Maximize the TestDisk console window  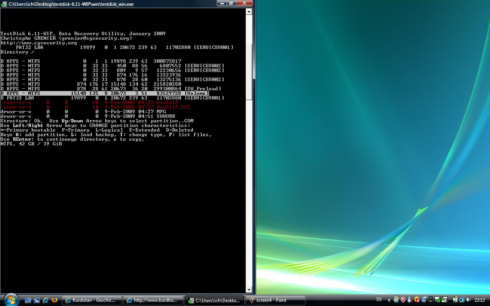(x=232, y=3)
